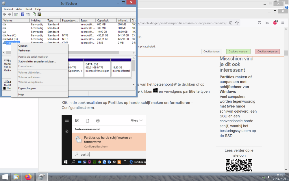This screenshot has height=181, width=289.
Task: Open the Bestand menu
Action: click(8, 9)
